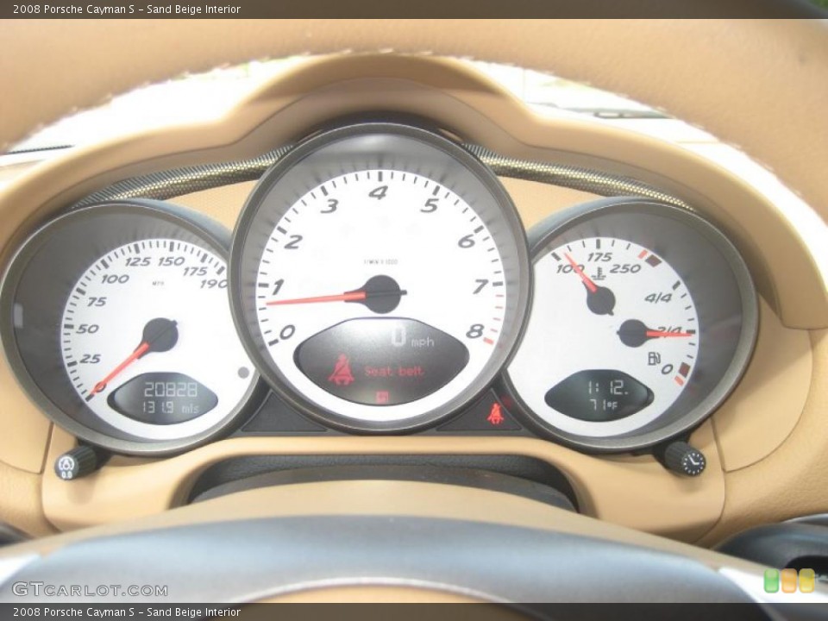The height and width of the screenshot is (621, 828).
Task: Click the clock adjustment knob
Action: 685,458
